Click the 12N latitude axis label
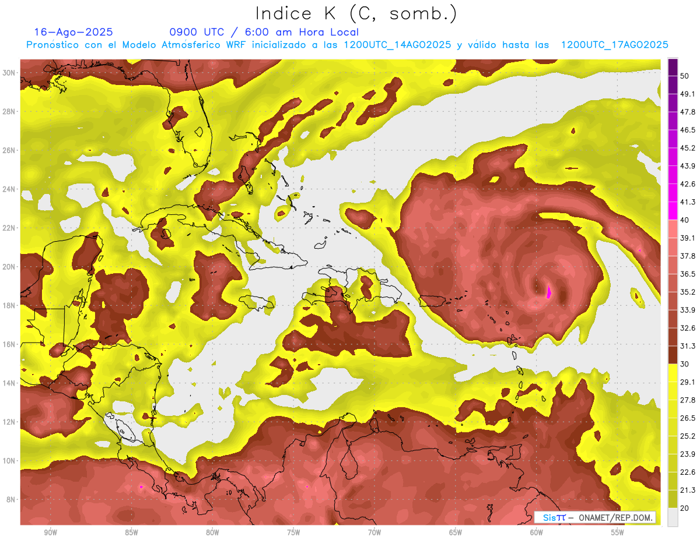Screen dimensions: 700x540 coord(9,422)
